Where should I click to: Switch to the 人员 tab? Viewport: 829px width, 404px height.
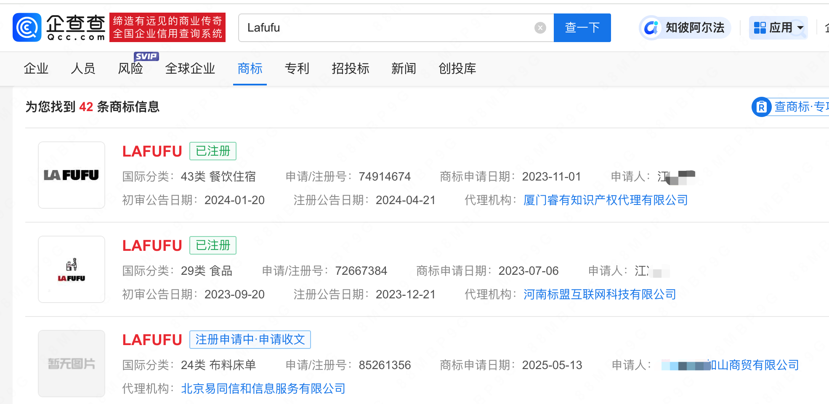coord(83,68)
